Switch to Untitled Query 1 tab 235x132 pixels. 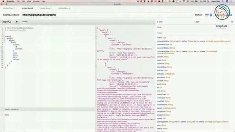9,8
